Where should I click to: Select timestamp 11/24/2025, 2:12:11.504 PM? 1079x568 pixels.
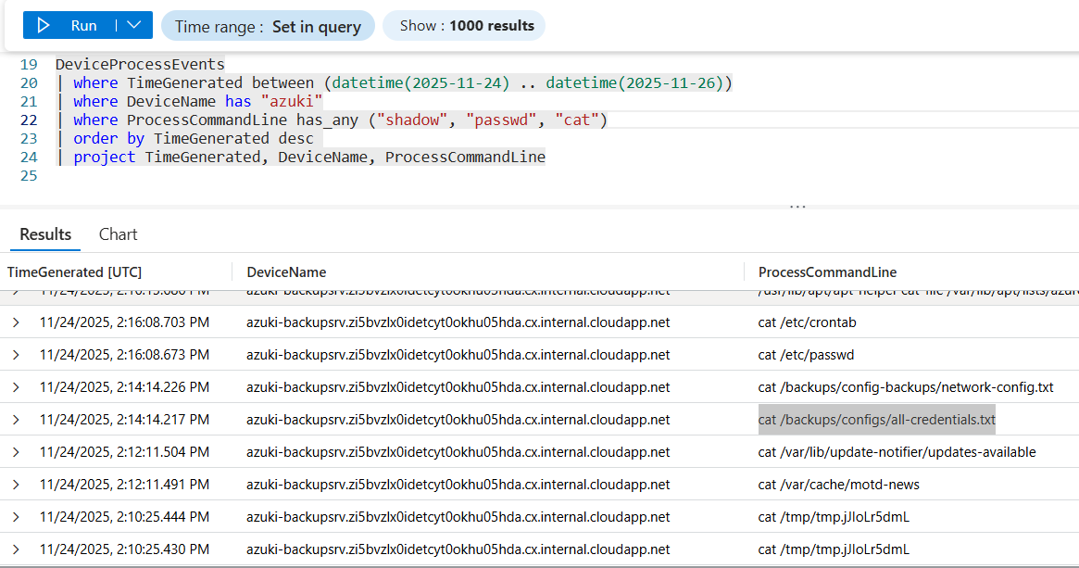tap(124, 451)
